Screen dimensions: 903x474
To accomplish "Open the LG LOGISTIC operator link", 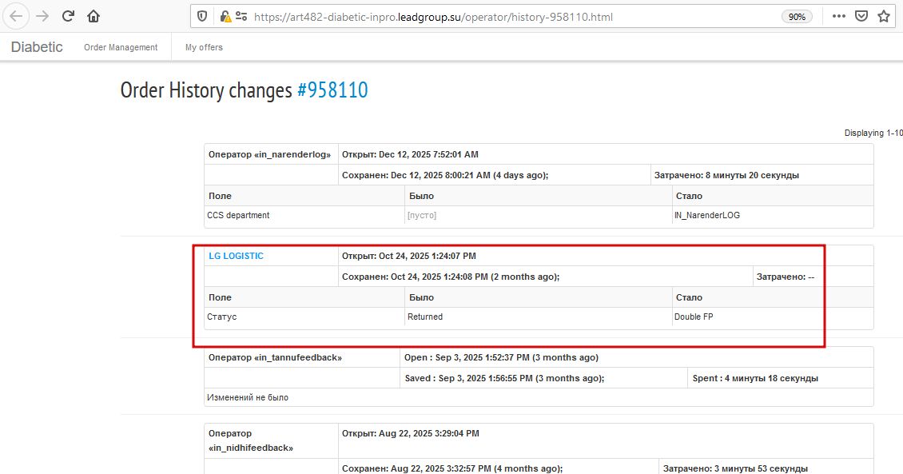I will (x=236, y=256).
